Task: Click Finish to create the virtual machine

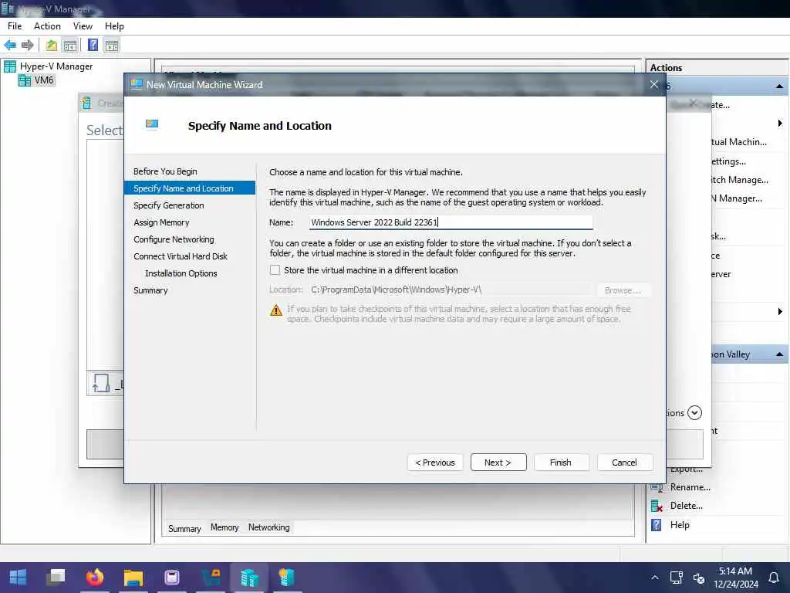Action: pyautogui.click(x=561, y=463)
